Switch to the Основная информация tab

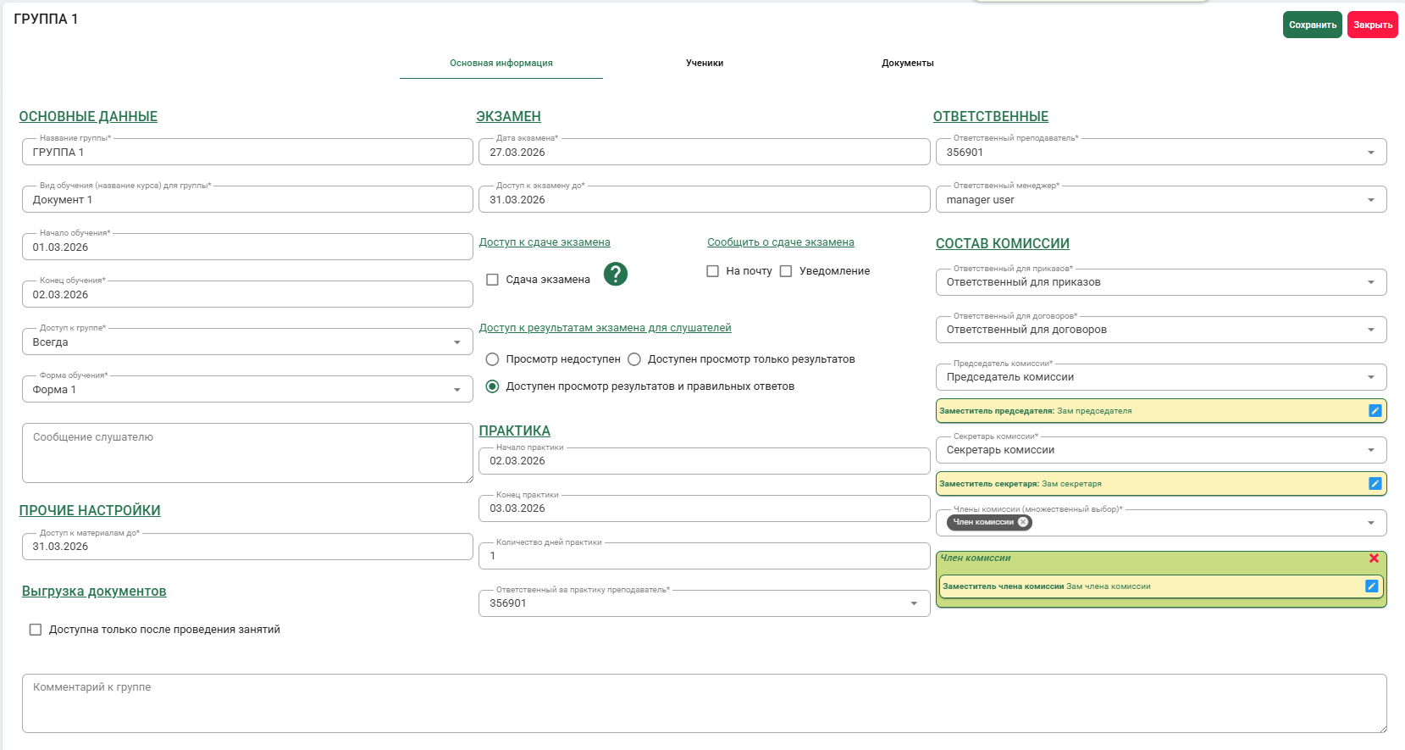[x=501, y=63]
